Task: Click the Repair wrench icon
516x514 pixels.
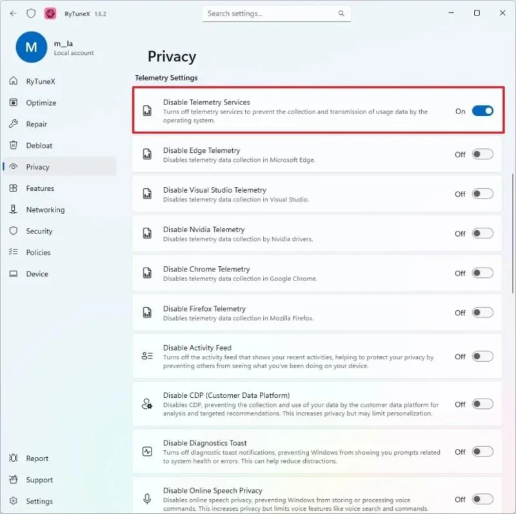Action: (14, 124)
